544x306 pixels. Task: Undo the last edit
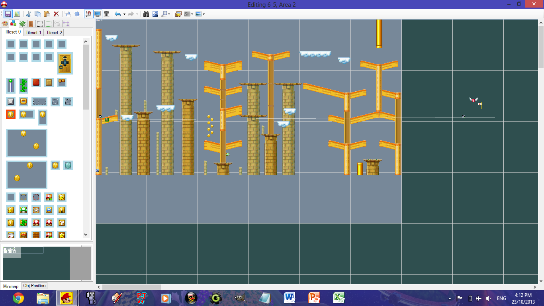(x=118, y=14)
